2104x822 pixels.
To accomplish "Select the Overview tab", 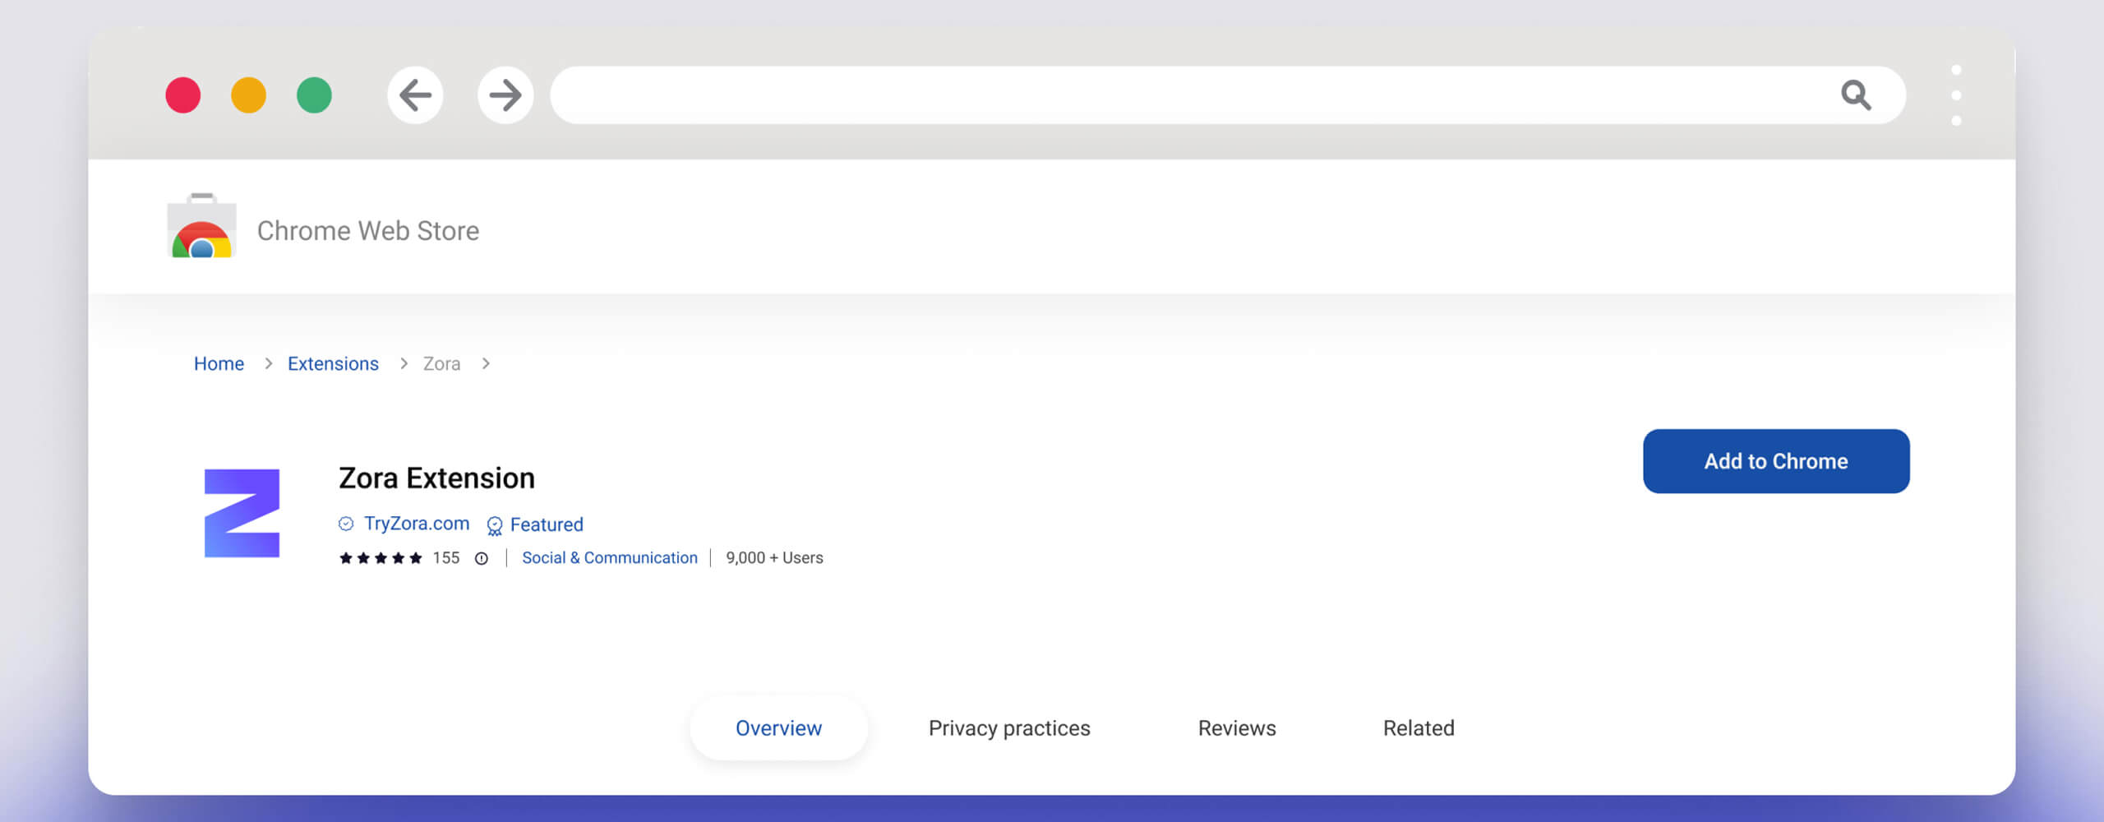I will pos(778,728).
